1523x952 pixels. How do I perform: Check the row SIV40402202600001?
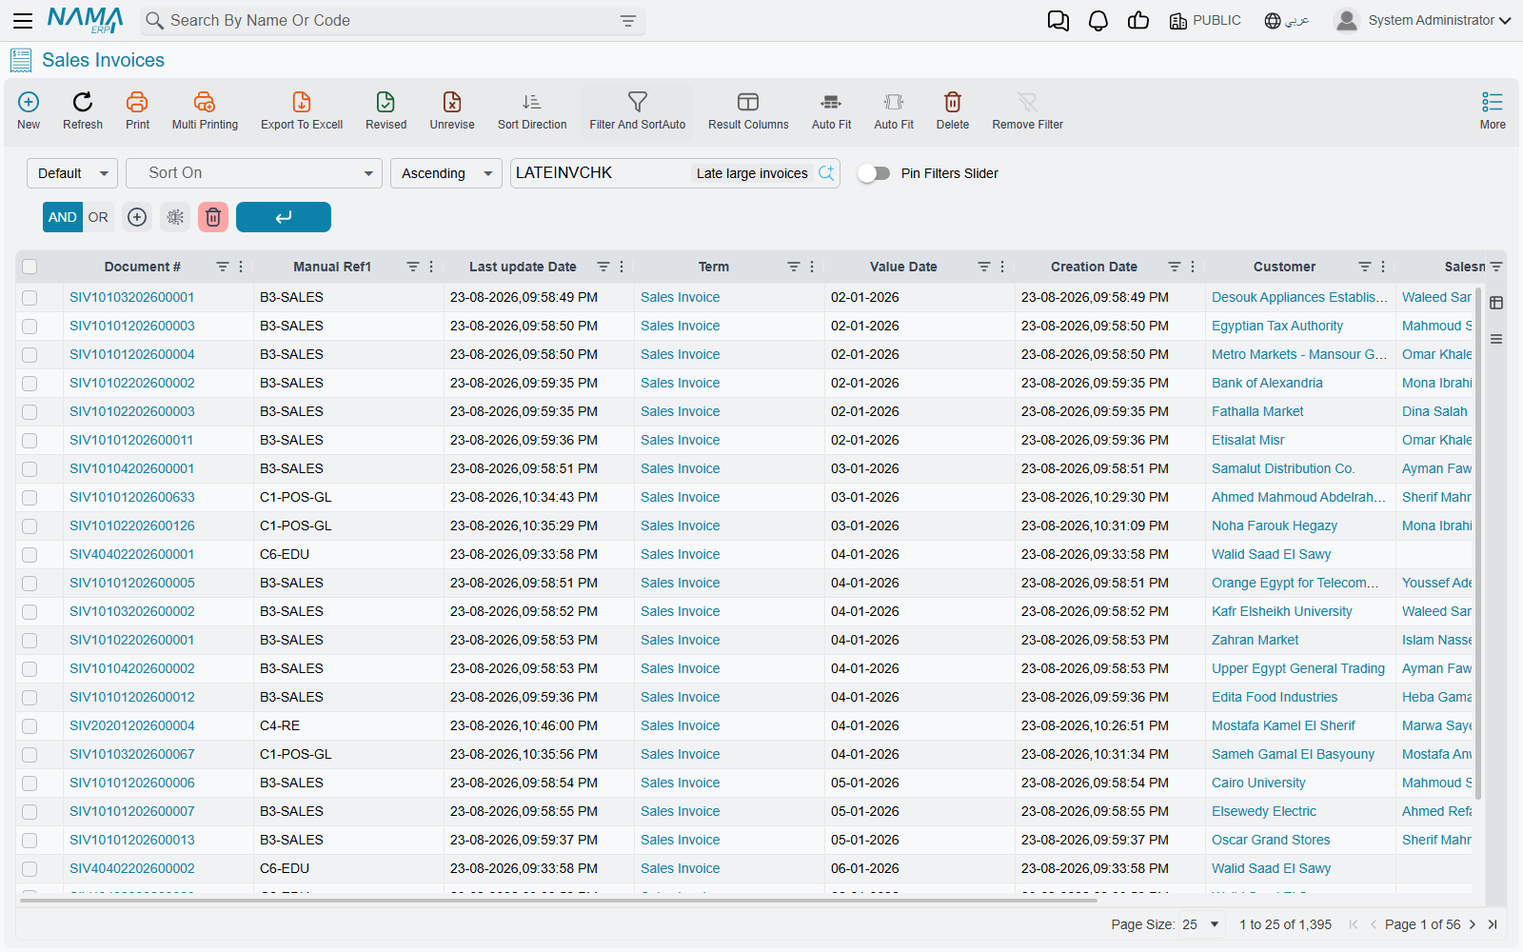pos(30,555)
